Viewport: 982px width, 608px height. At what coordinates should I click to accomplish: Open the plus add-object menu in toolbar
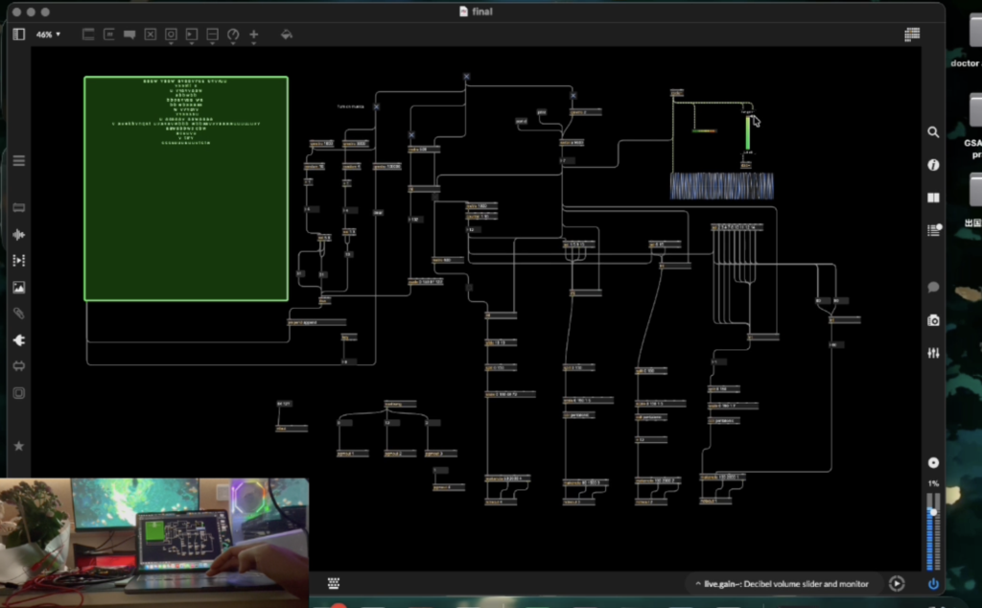point(253,35)
